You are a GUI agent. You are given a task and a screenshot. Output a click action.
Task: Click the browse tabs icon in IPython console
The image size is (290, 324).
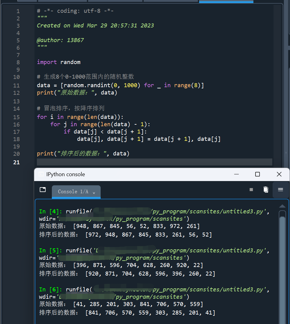click(x=43, y=190)
